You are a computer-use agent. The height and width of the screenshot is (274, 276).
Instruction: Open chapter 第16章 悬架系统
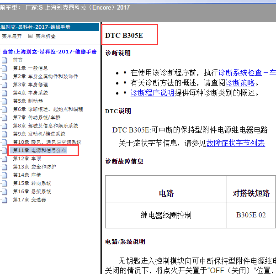tap(32, 191)
